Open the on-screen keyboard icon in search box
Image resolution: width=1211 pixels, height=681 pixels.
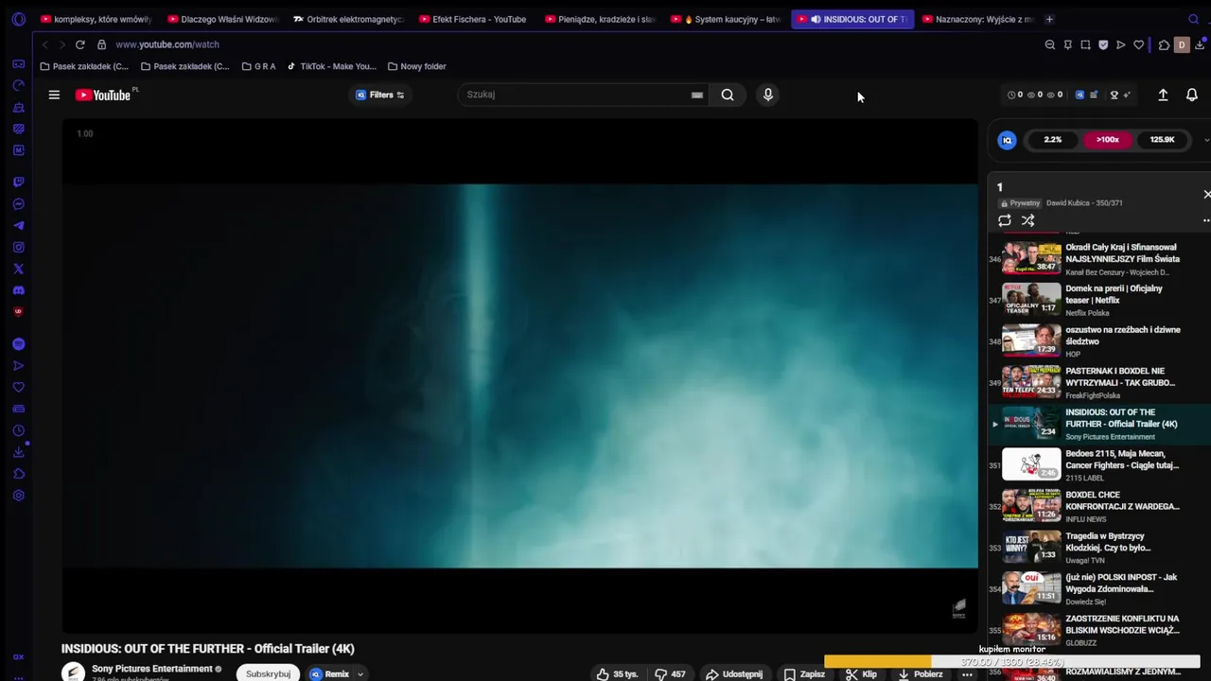[697, 95]
